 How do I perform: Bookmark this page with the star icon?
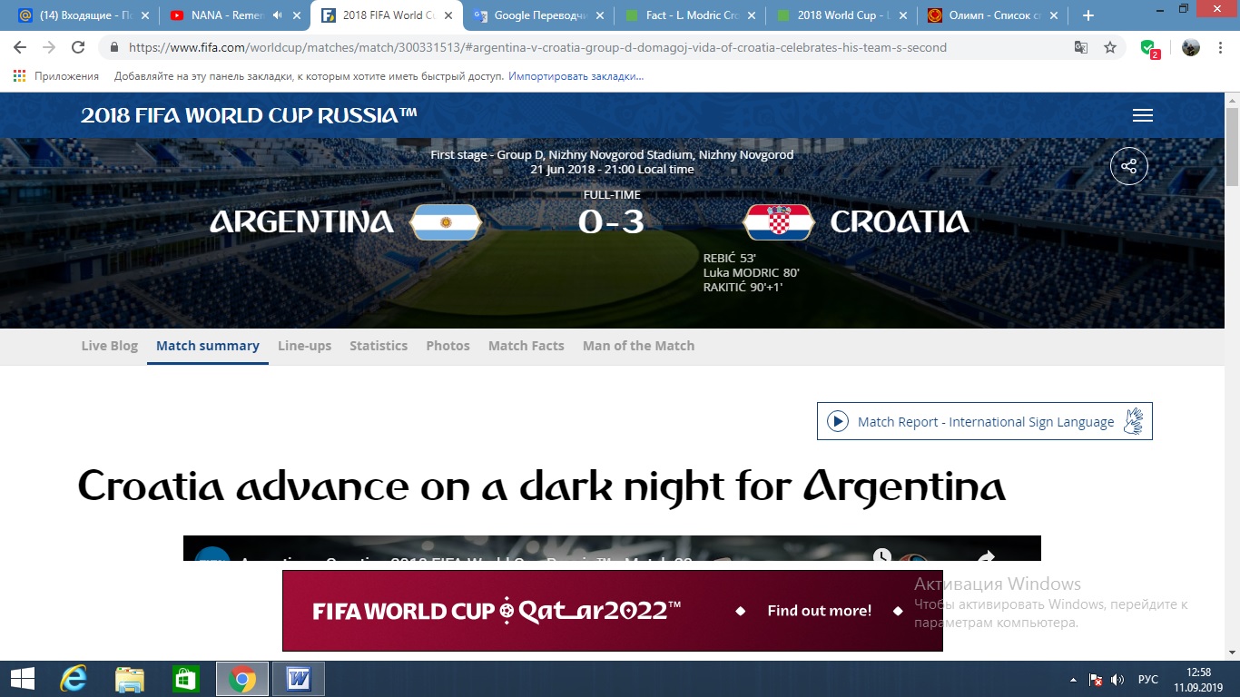click(1110, 47)
